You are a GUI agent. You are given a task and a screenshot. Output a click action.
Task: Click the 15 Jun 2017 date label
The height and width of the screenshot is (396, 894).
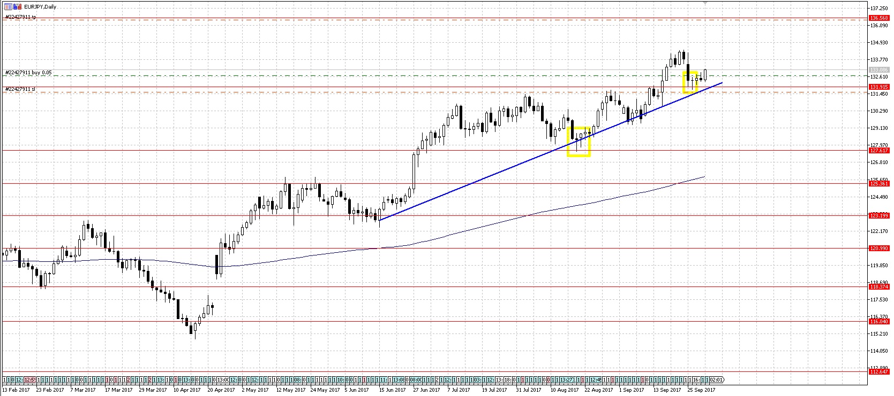(393, 390)
